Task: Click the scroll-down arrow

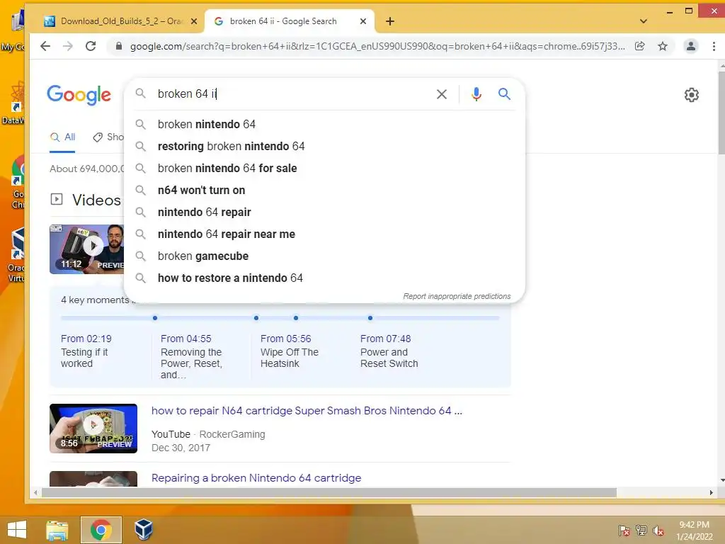Action: pyautogui.click(x=721, y=481)
